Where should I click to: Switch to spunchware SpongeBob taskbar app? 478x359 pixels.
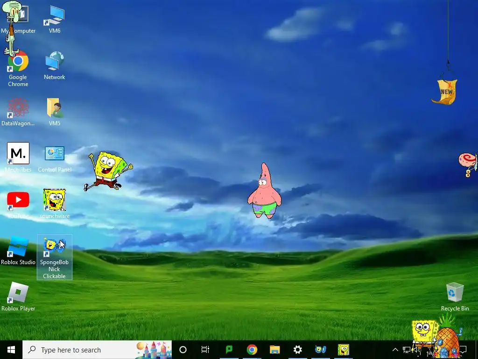(343, 350)
